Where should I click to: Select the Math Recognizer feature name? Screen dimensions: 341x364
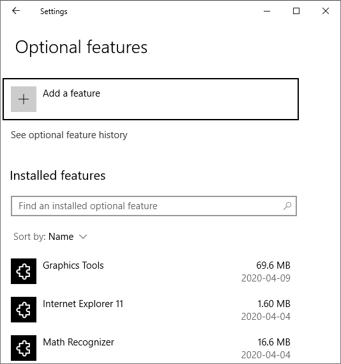point(79,342)
